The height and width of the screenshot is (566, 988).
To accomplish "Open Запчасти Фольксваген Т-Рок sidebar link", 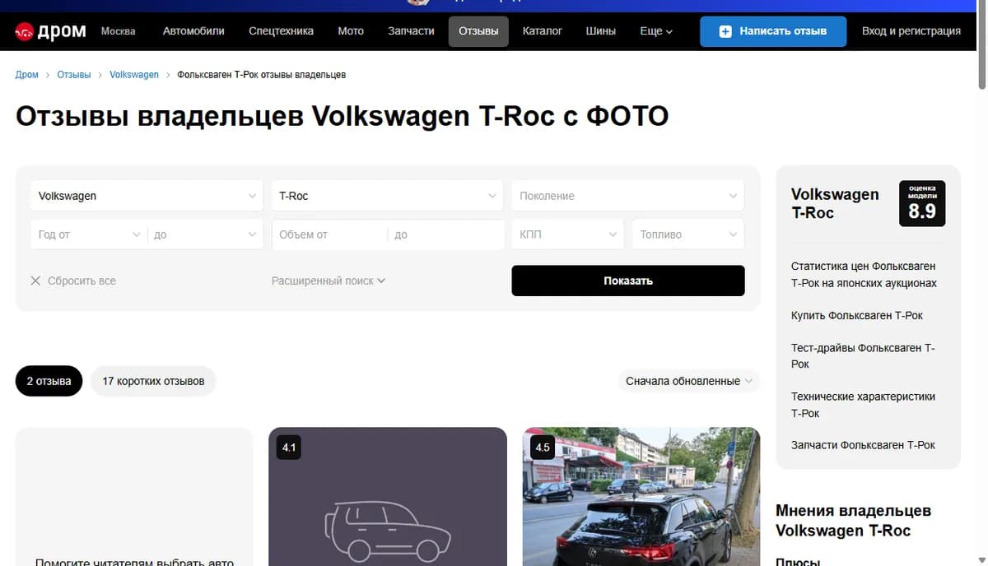I will (863, 445).
